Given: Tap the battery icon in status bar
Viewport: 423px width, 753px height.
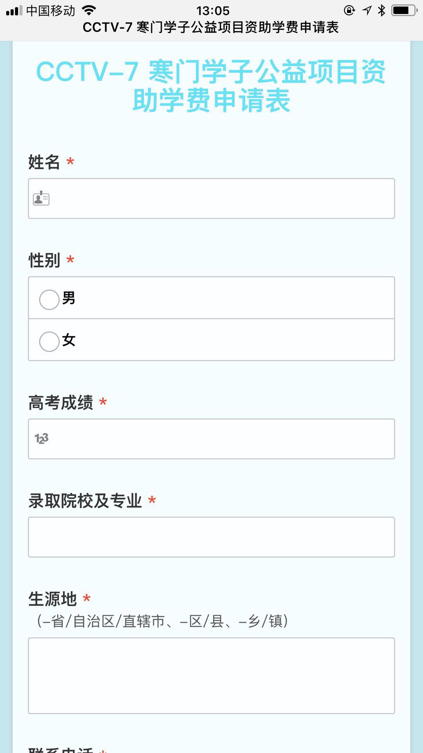Looking at the screenshot, I should [x=404, y=10].
